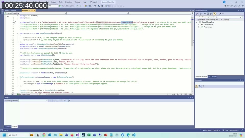The width and height of the screenshot is (245, 138).
Task: Open the Tools menu
Action: 61,2
